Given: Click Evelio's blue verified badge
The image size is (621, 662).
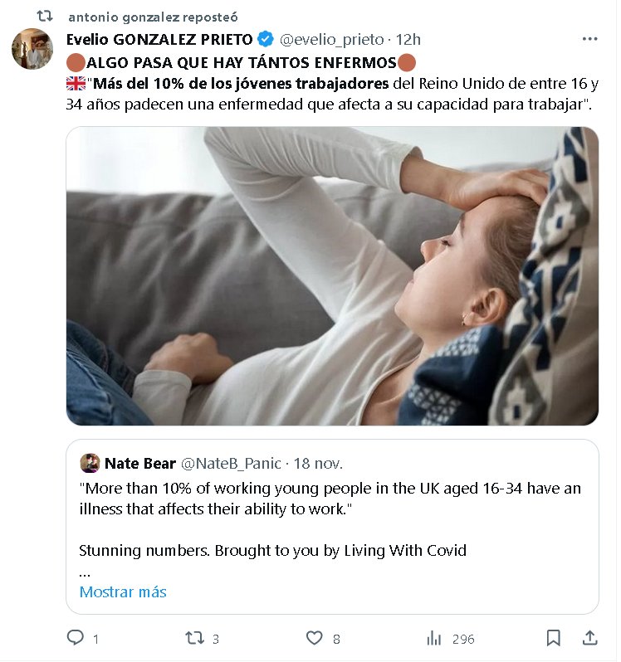Looking at the screenshot, I should [x=265, y=39].
